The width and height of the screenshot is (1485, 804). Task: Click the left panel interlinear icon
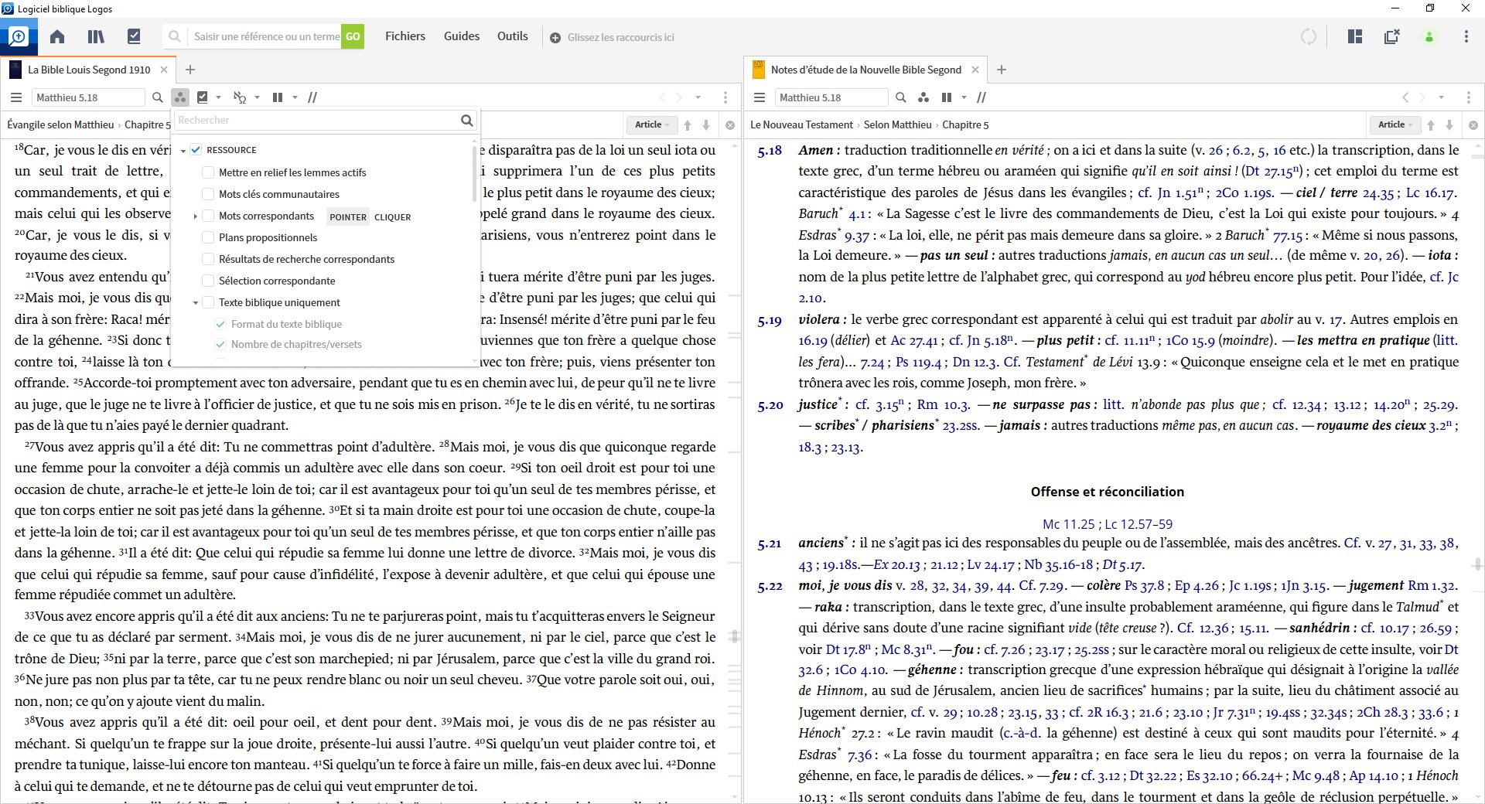(x=240, y=97)
